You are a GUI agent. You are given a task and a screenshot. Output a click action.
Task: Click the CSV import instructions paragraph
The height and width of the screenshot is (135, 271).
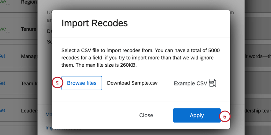pos(140,58)
